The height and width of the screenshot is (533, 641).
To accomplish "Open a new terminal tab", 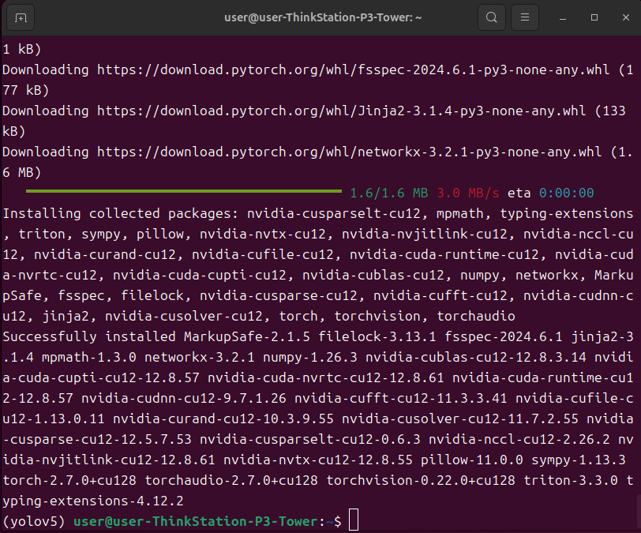I will click(21, 17).
